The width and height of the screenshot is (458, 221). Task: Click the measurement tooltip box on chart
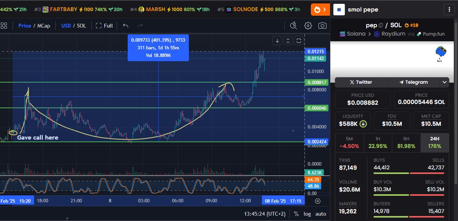(158, 47)
